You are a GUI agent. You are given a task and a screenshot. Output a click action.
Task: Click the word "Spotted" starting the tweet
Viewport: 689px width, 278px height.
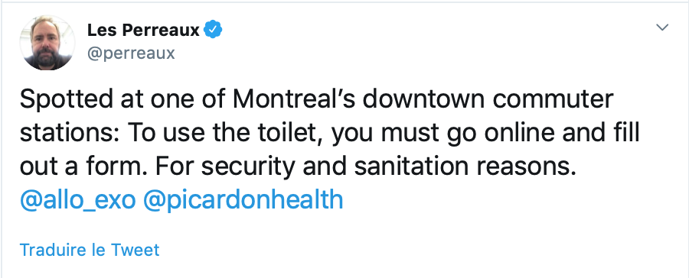[x=67, y=100]
